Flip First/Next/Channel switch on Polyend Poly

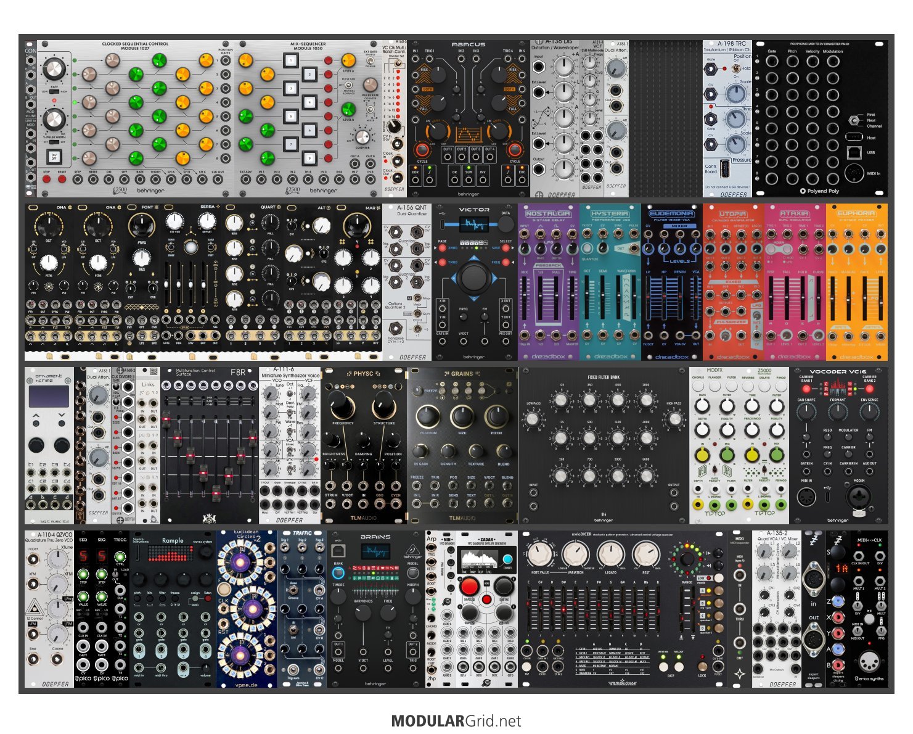854,120
